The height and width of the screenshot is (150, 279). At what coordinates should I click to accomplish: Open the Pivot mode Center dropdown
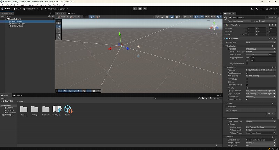(x=63, y=17)
